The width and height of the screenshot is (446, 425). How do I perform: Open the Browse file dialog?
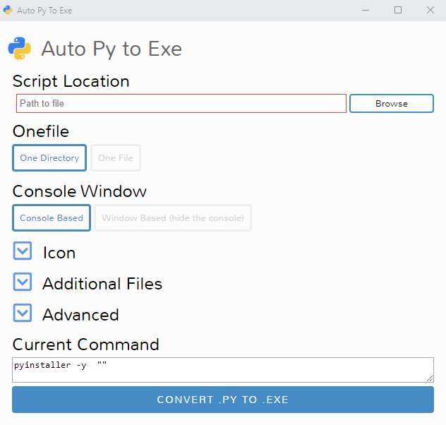coord(392,104)
